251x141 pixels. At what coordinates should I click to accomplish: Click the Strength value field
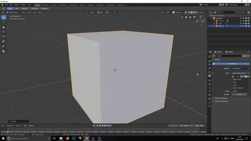click(x=240, y=94)
